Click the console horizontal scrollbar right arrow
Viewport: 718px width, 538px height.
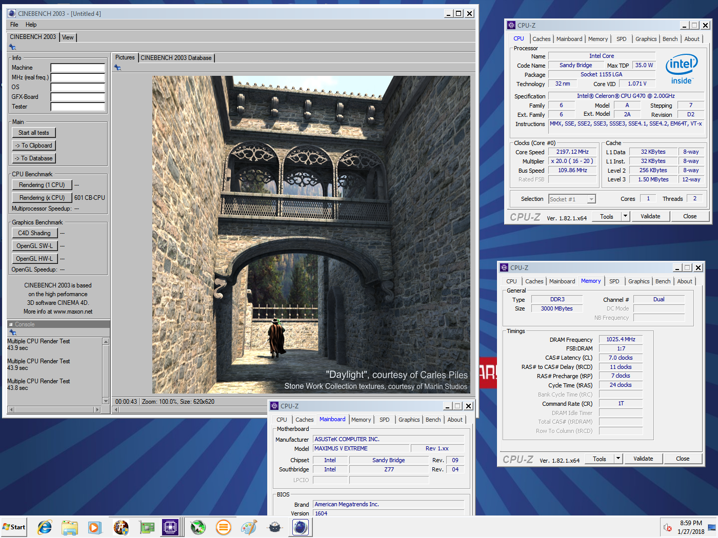(x=97, y=409)
